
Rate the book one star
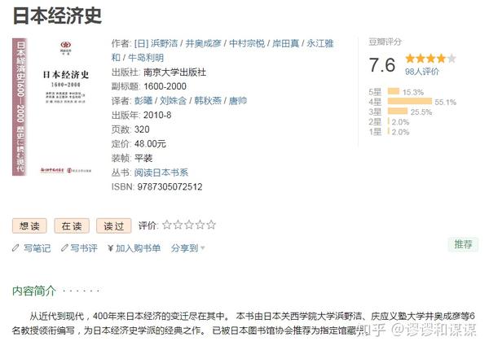[x=166, y=225]
